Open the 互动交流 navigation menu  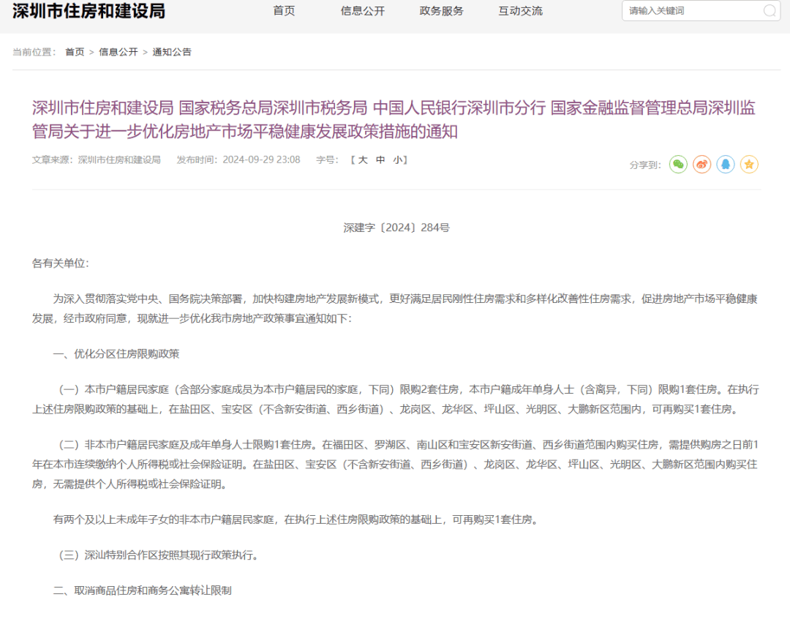point(521,10)
